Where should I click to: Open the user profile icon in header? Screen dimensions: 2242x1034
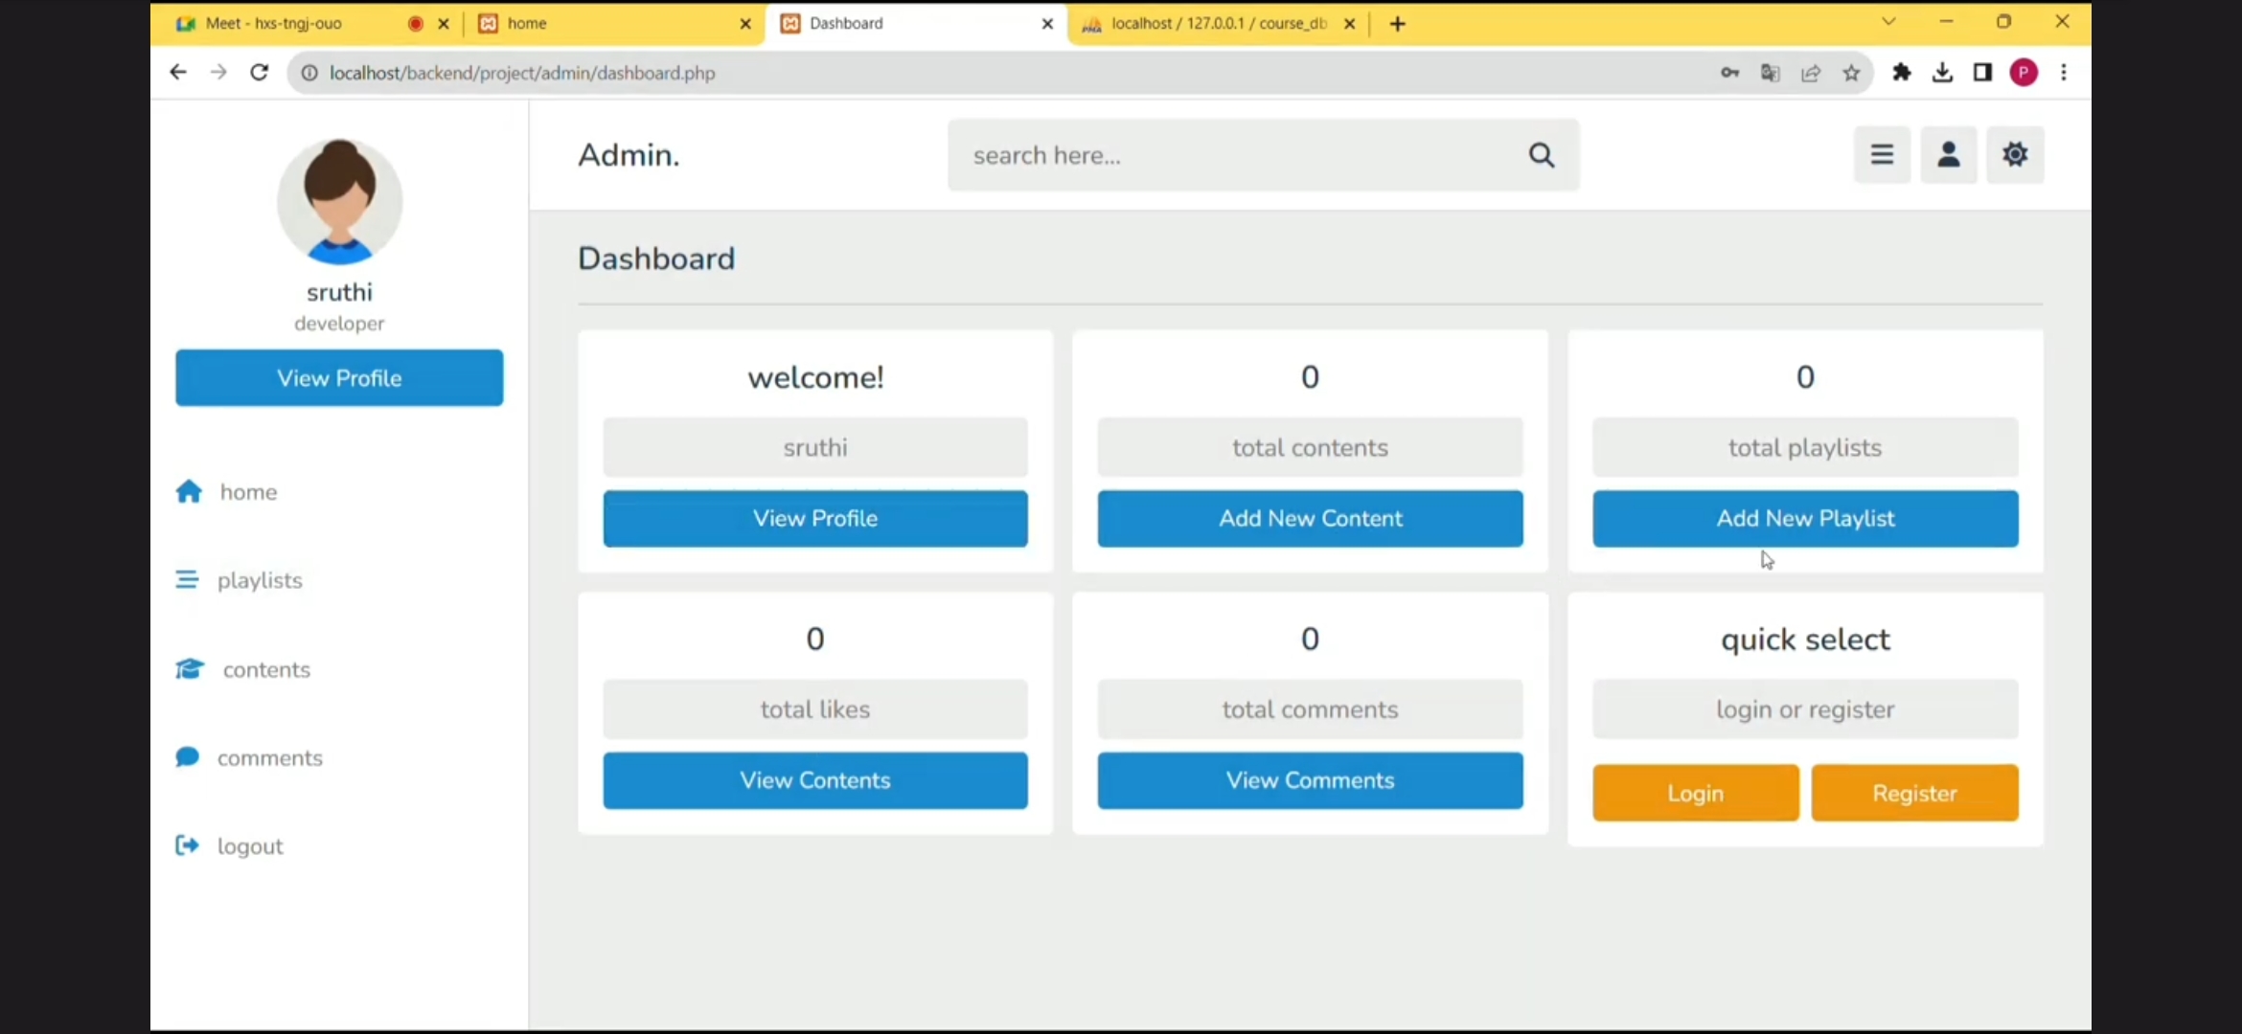1948,154
